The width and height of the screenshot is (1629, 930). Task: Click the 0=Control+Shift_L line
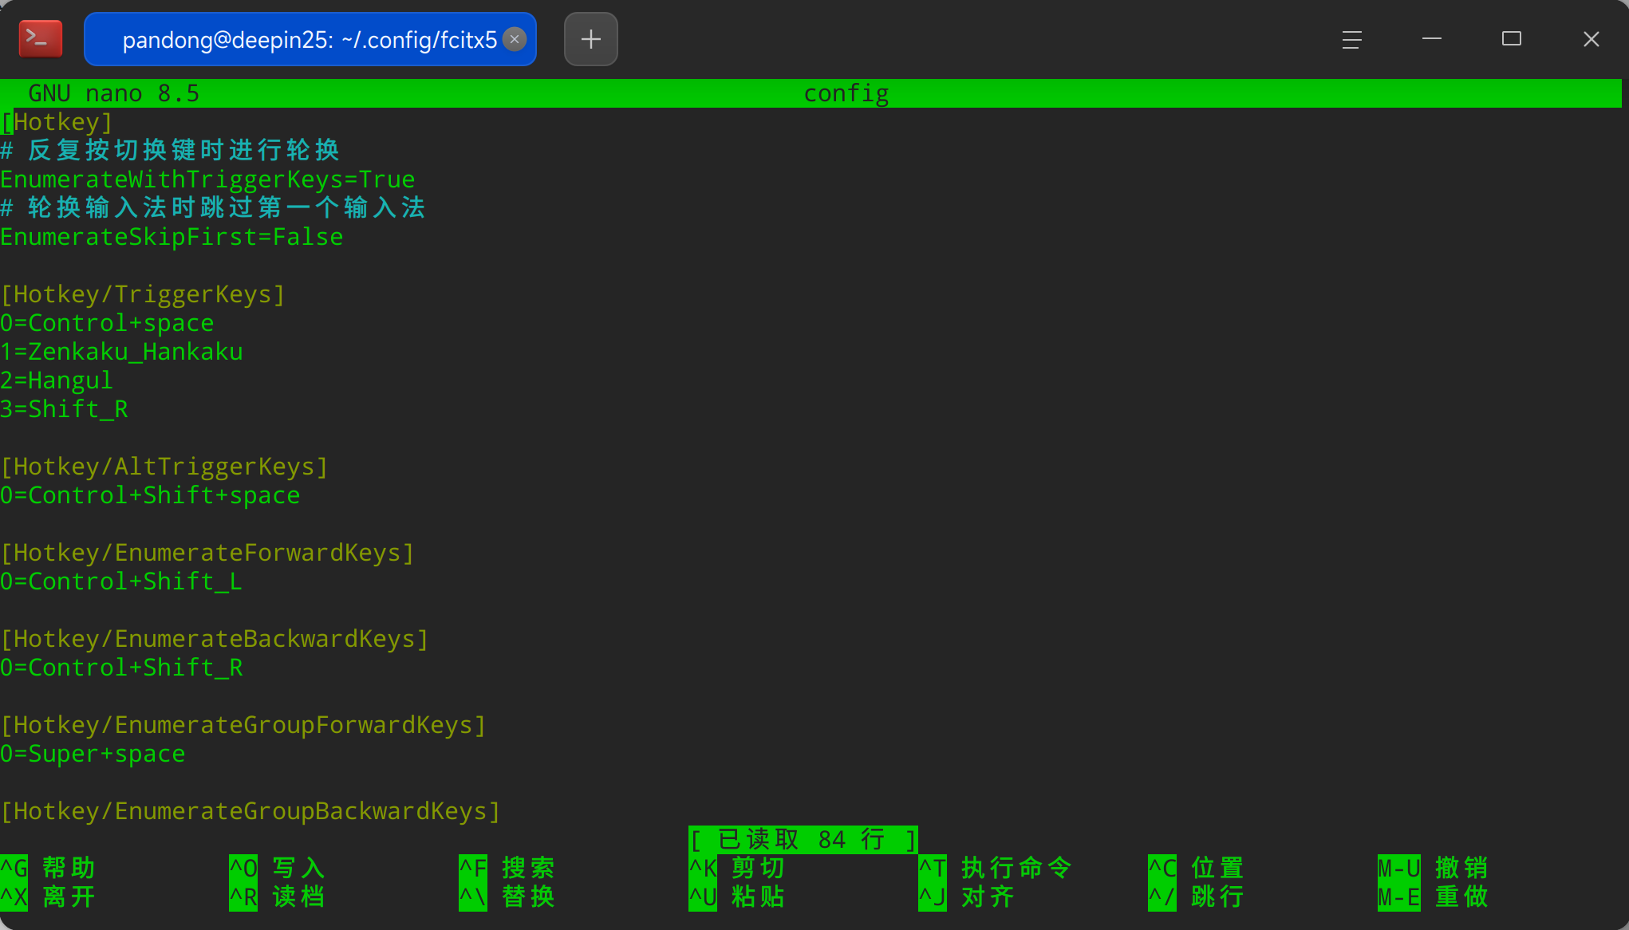[121, 581]
